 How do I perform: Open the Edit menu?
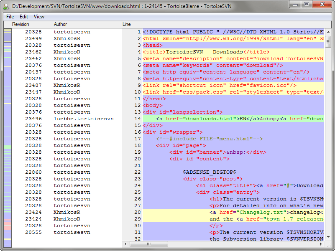coord(24,17)
